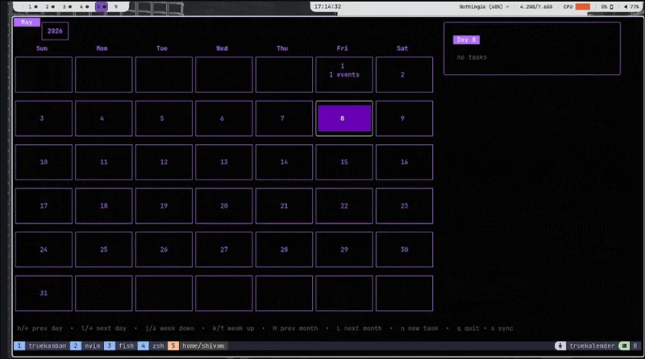Open tmux window 2 nvim

[x=86, y=346]
